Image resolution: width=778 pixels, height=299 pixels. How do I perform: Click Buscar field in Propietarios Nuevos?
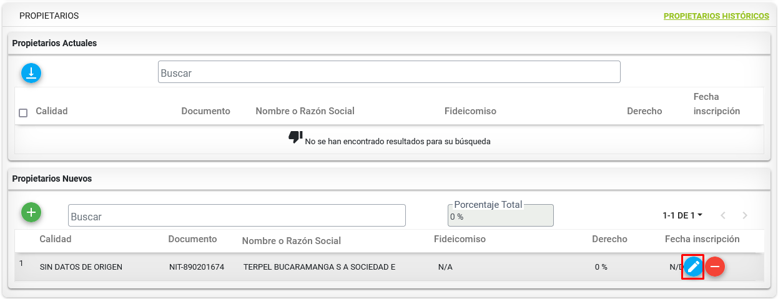click(237, 215)
